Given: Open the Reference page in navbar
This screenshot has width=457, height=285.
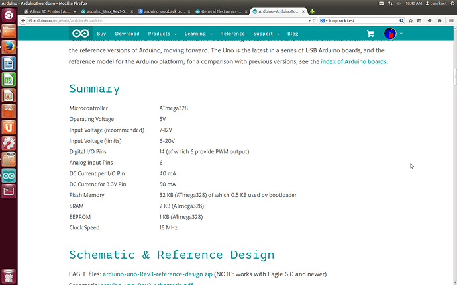Looking at the screenshot, I should (x=232, y=34).
